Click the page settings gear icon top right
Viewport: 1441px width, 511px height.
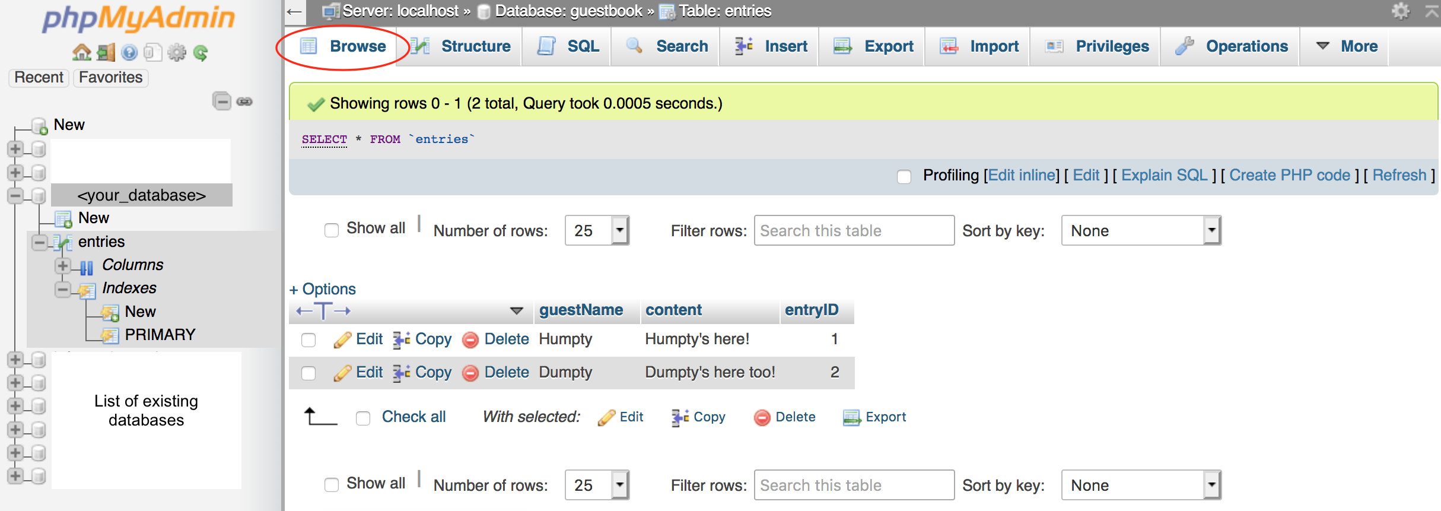[1401, 11]
